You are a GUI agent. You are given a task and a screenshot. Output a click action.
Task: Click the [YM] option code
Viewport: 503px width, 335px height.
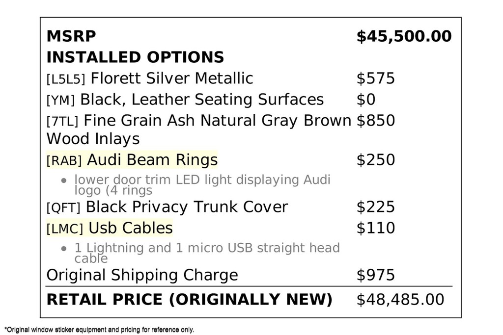60,100
